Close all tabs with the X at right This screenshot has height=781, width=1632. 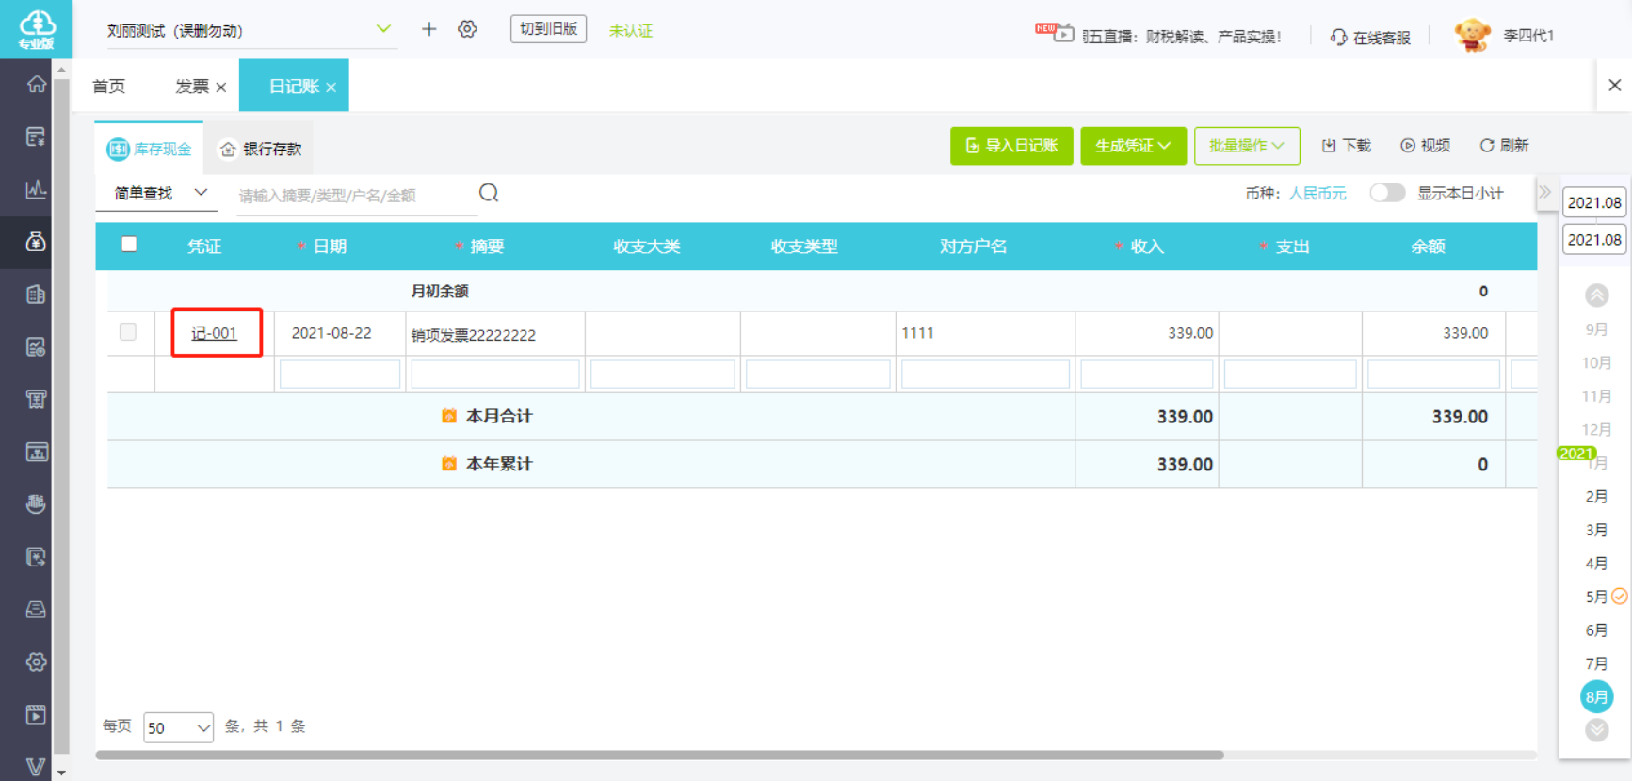[x=1614, y=85]
